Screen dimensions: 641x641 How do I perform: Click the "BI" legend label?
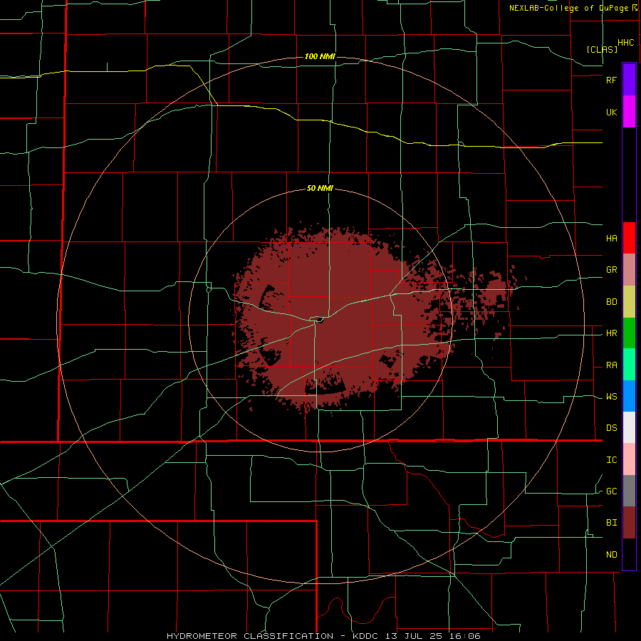(611, 523)
